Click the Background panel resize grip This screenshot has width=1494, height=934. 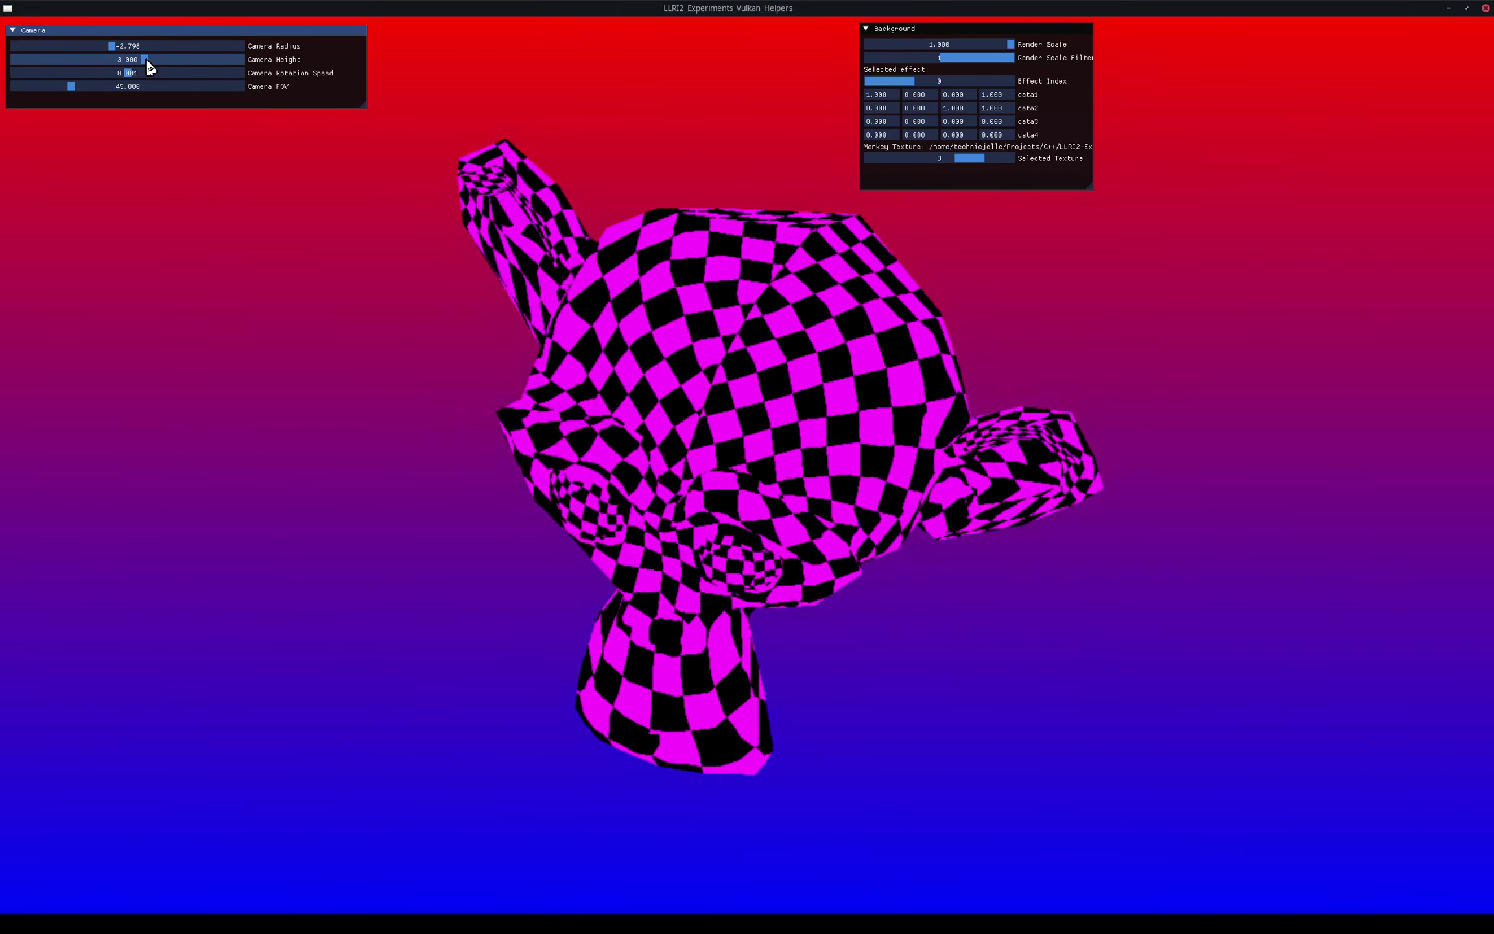point(1089,186)
